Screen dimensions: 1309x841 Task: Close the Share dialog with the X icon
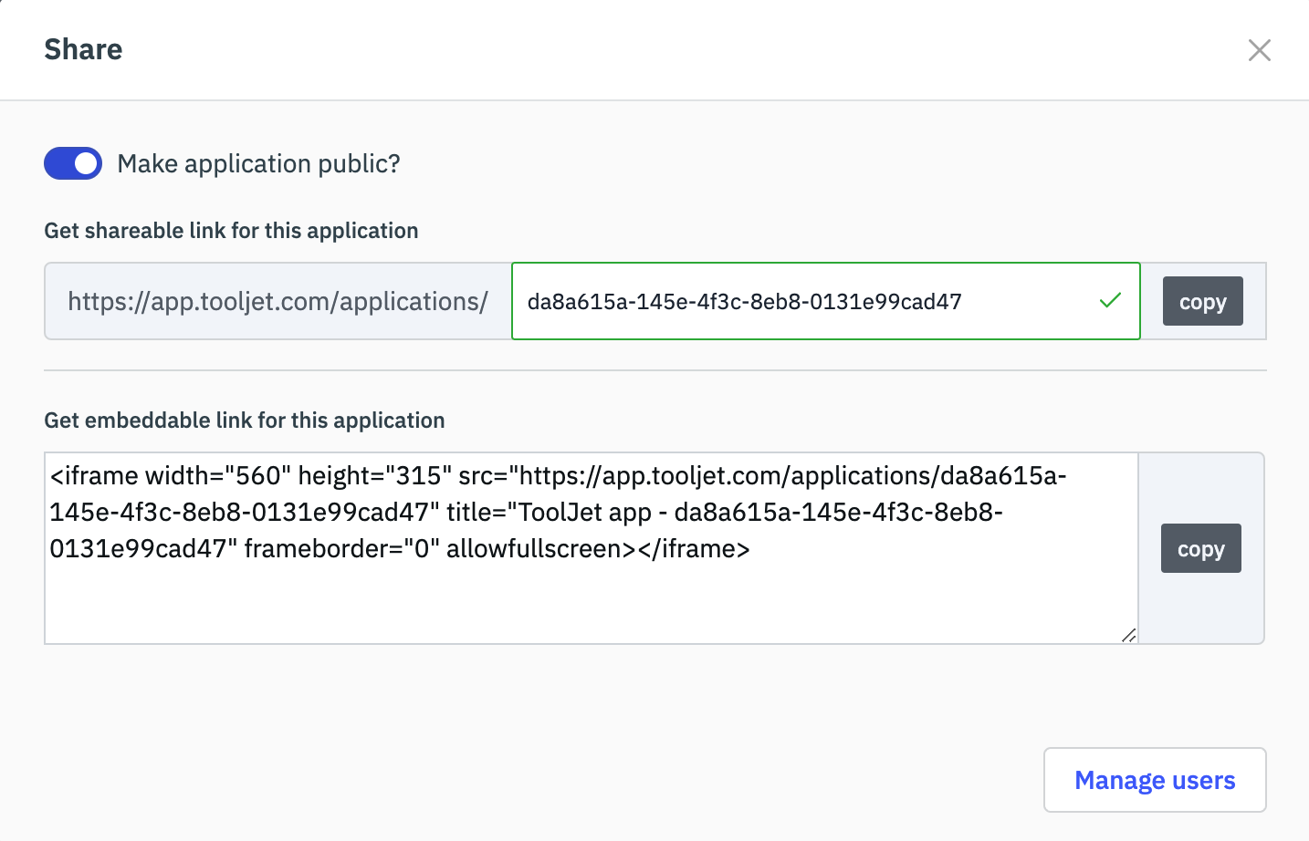point(1259,50)
